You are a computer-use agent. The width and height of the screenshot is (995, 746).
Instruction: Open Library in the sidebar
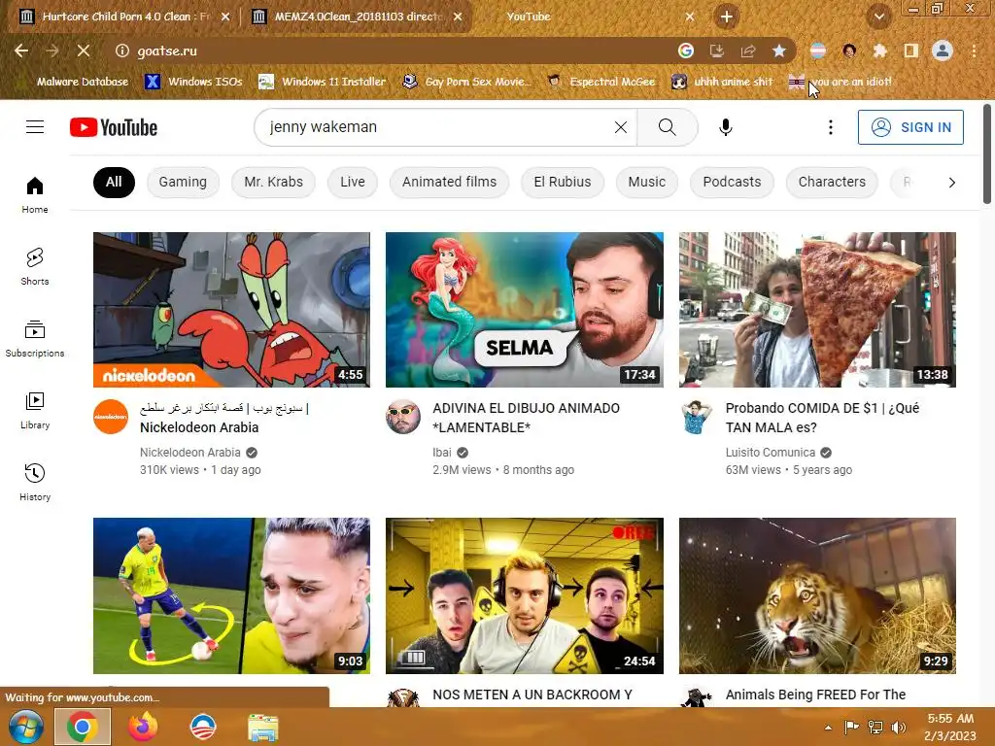[x=35, y=411]
